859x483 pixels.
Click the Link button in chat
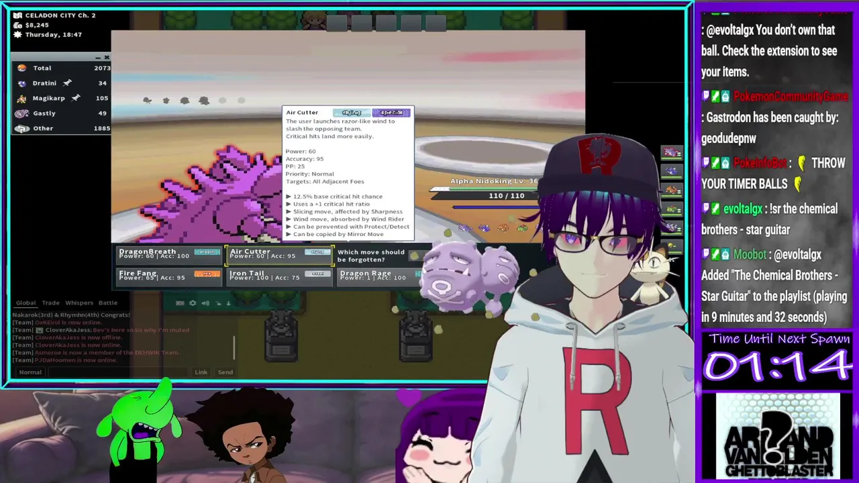pos(201,372)
